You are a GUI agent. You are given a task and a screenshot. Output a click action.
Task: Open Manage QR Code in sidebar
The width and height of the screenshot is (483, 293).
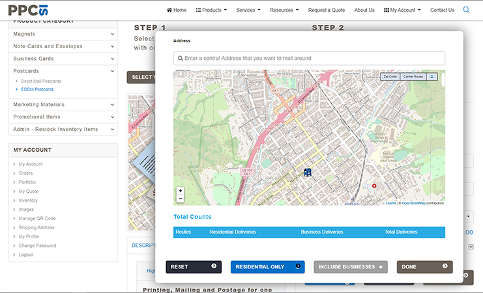pyautogui.click(x=37, y=218)
